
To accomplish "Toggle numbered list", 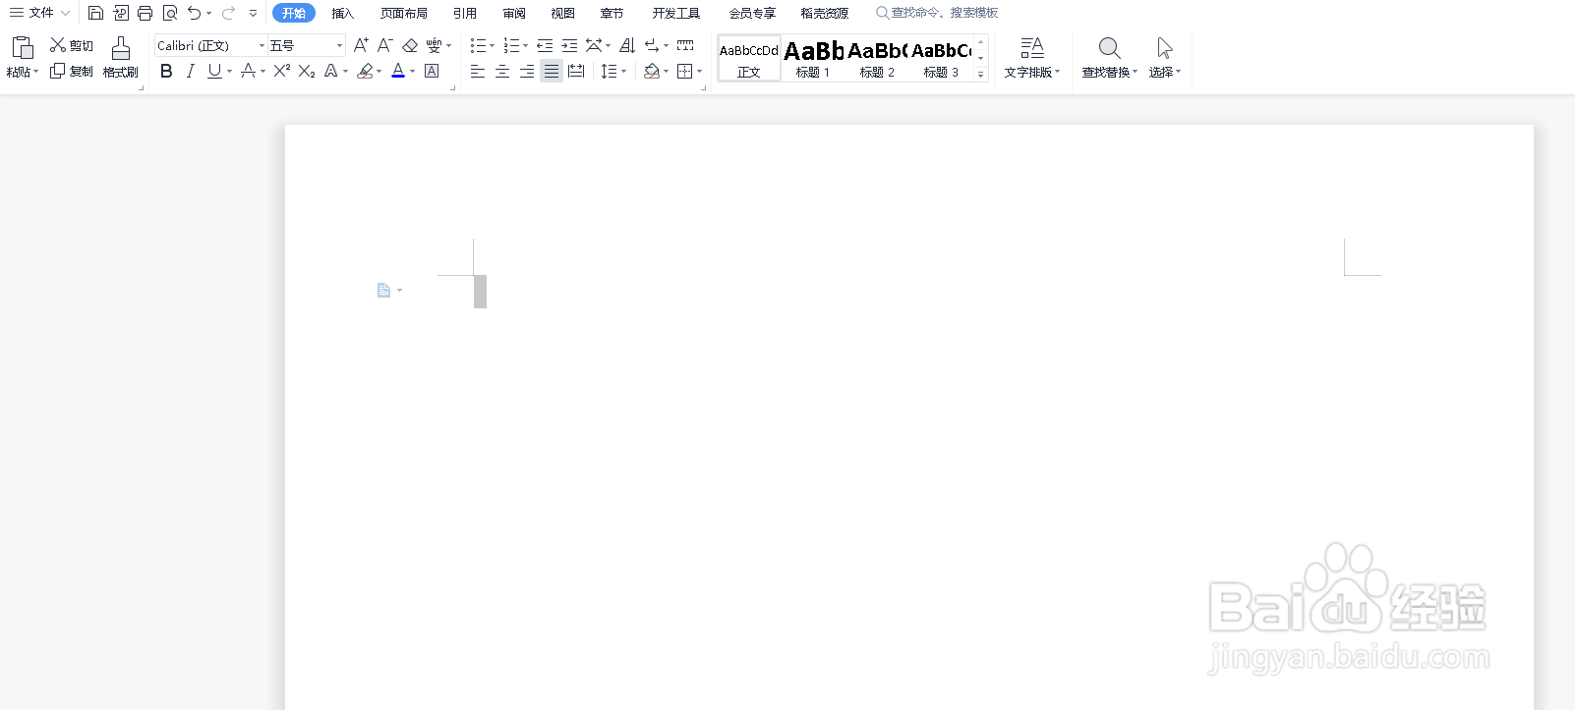I will (511, 45).
